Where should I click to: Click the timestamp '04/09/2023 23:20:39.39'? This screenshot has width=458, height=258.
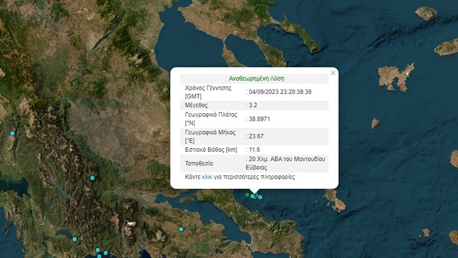280,92
